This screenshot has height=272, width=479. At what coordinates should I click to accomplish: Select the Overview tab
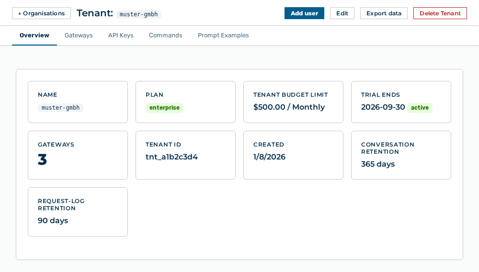pyautogui.click(x=34, y=35)
